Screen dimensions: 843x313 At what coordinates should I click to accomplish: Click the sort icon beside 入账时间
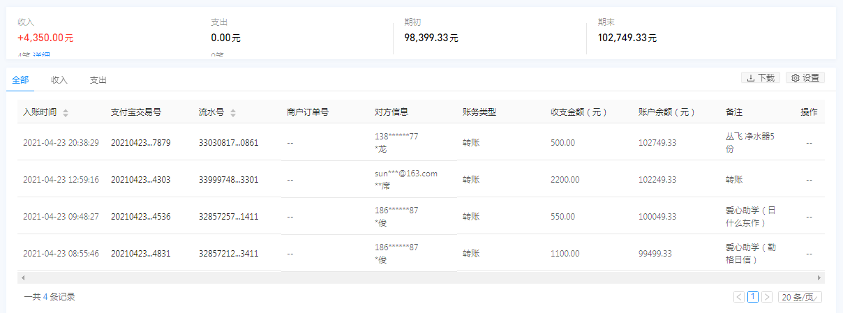[66, 112]
